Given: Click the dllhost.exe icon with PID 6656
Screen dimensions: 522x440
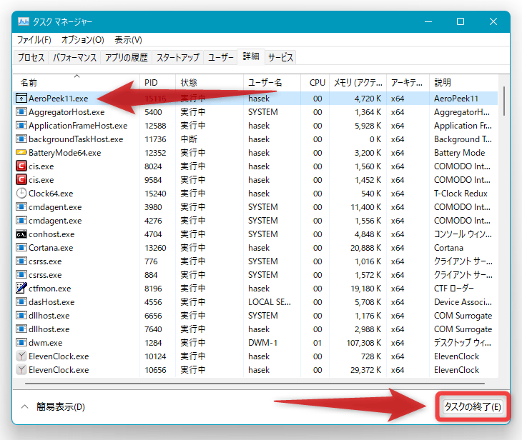Looking at the screenshot, I should point(21,316).
